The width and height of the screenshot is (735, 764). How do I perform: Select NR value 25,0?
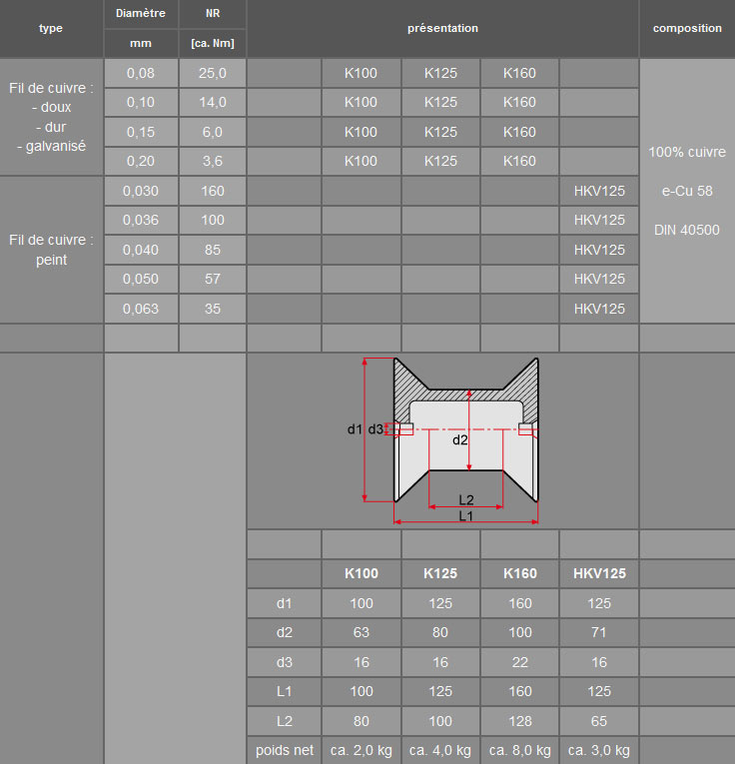tap(213, 73)
